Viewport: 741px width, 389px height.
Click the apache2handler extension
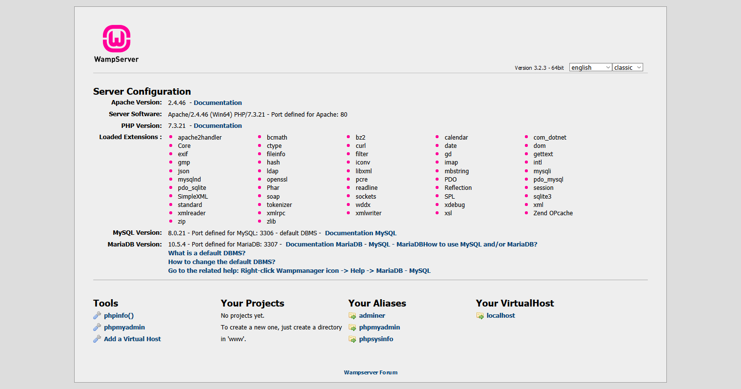click(200, 138)
